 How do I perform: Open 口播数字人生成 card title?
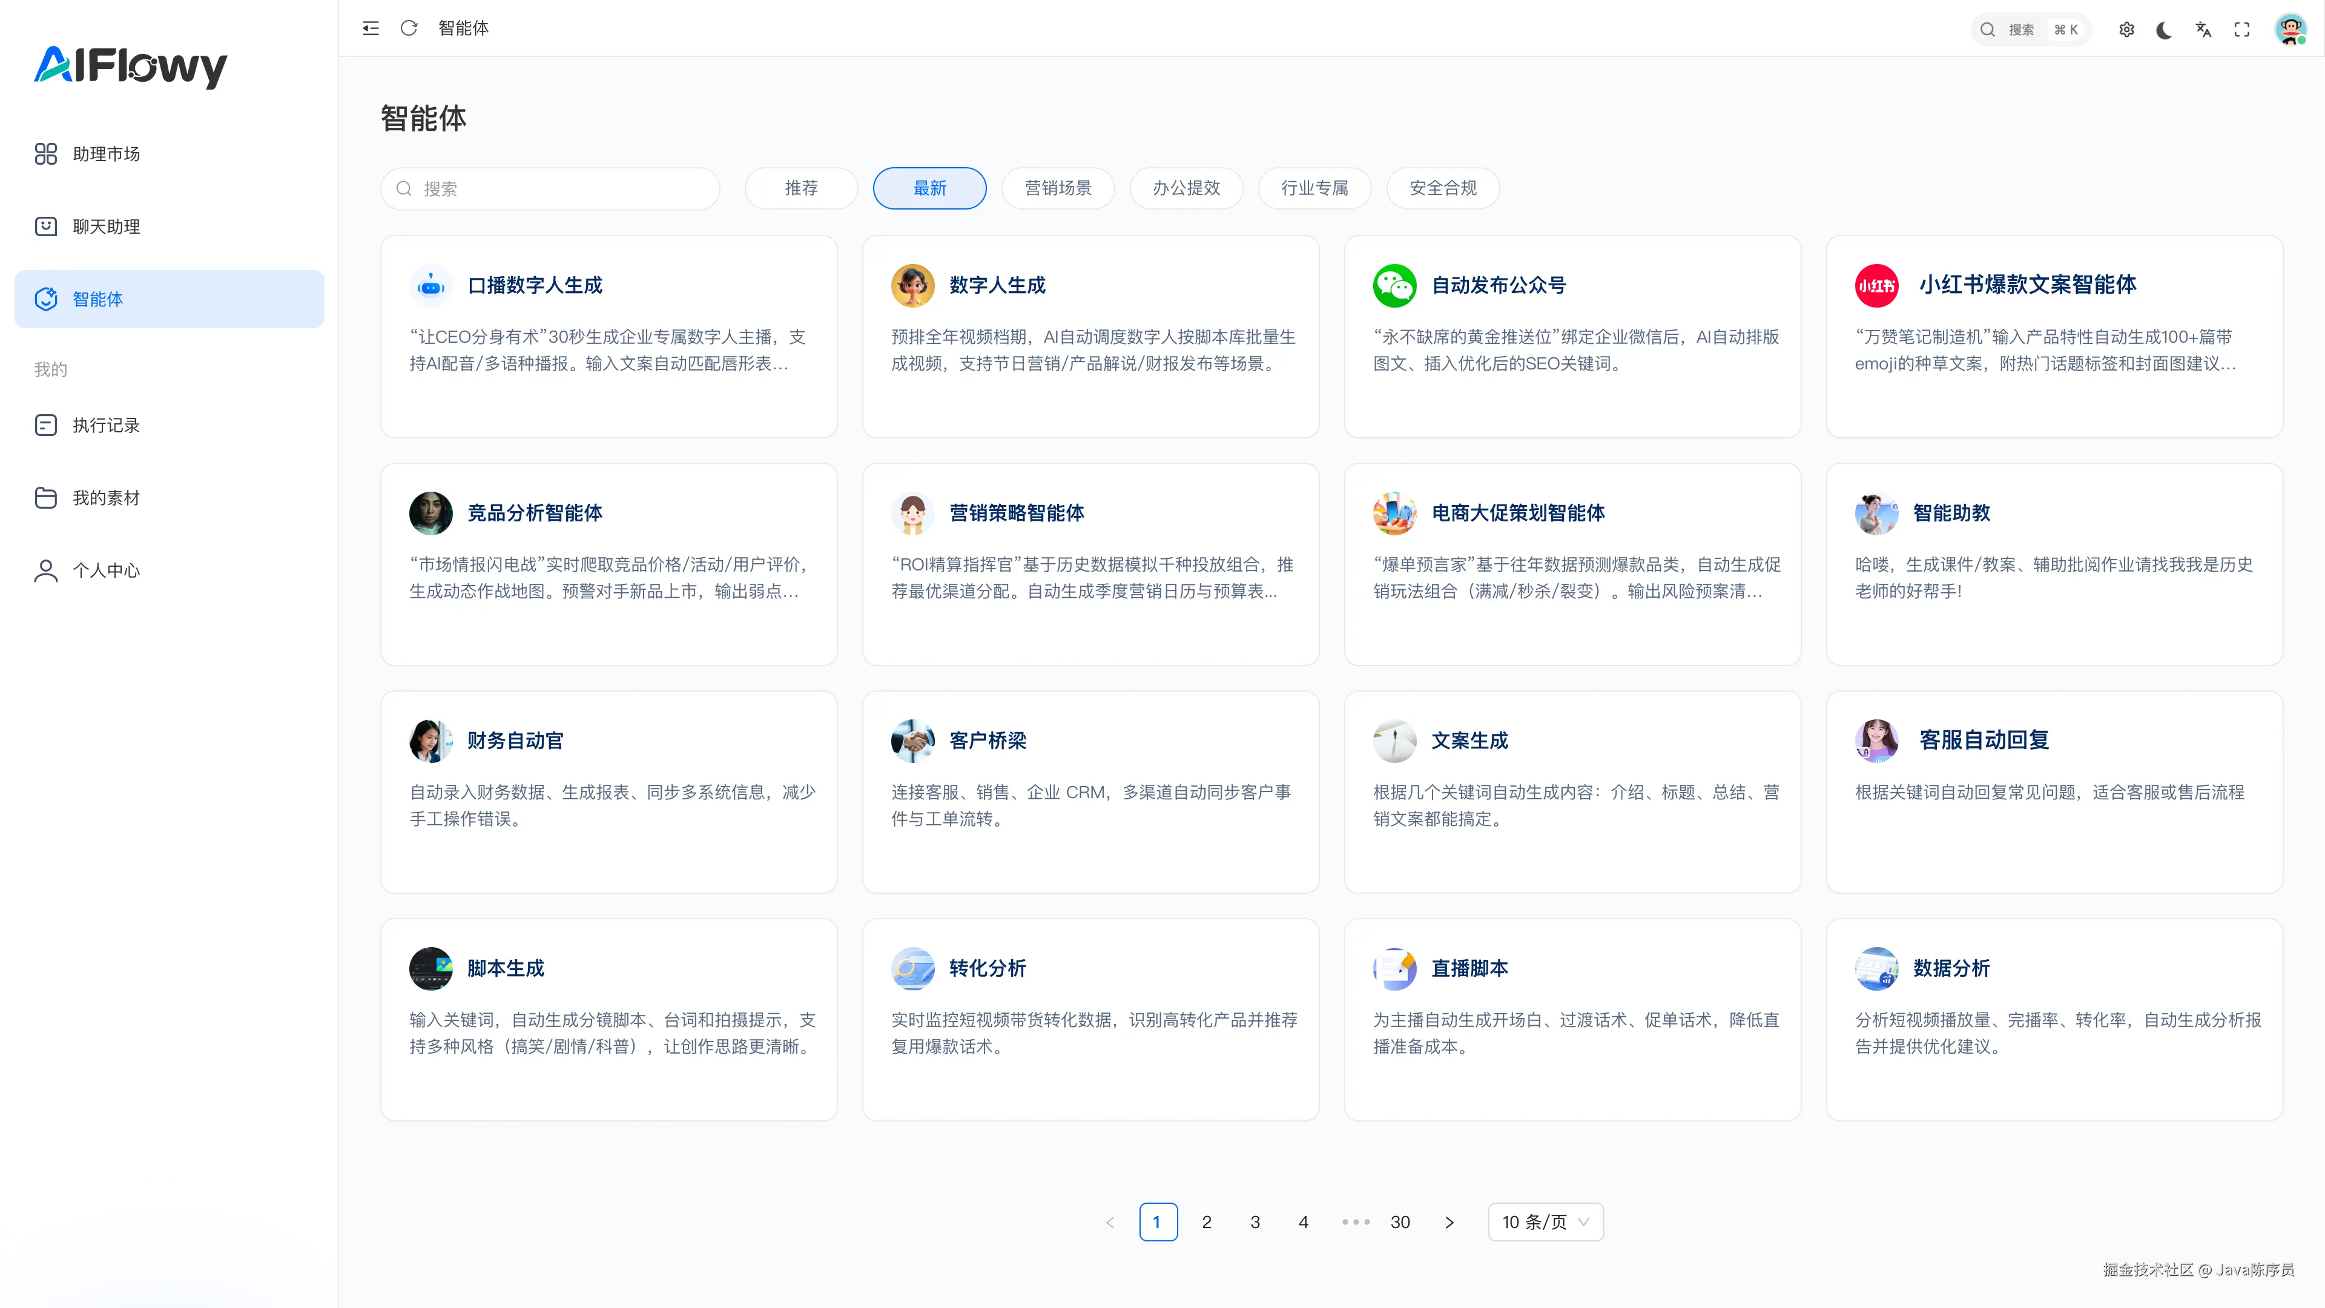point(535,285)
